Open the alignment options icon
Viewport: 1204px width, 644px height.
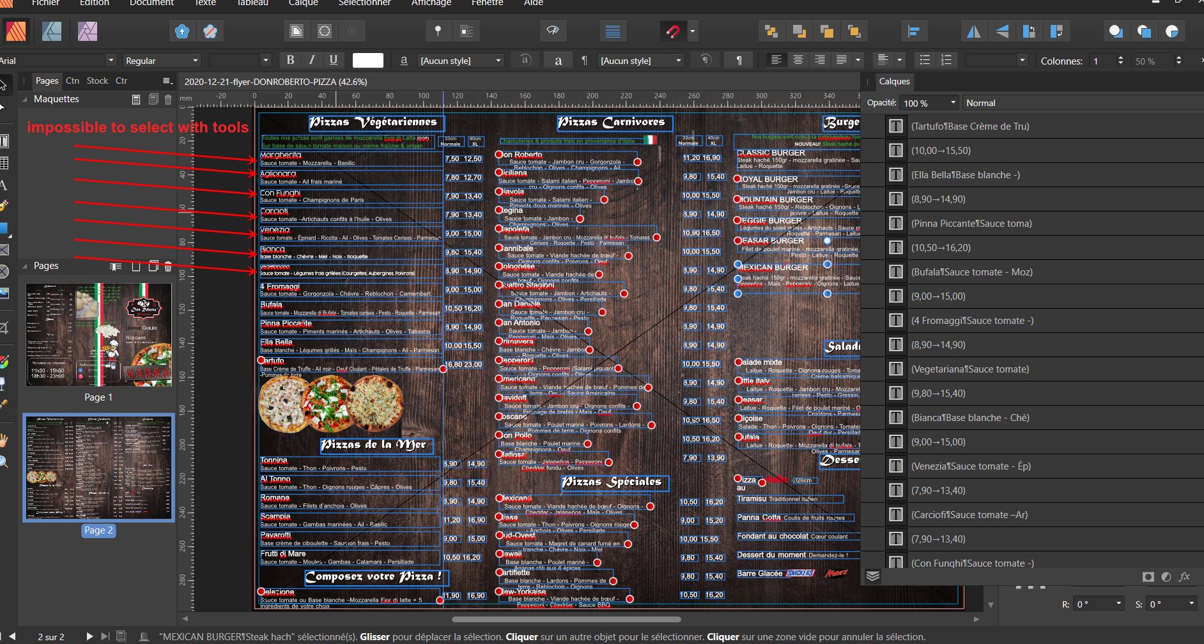pos(914,31)
